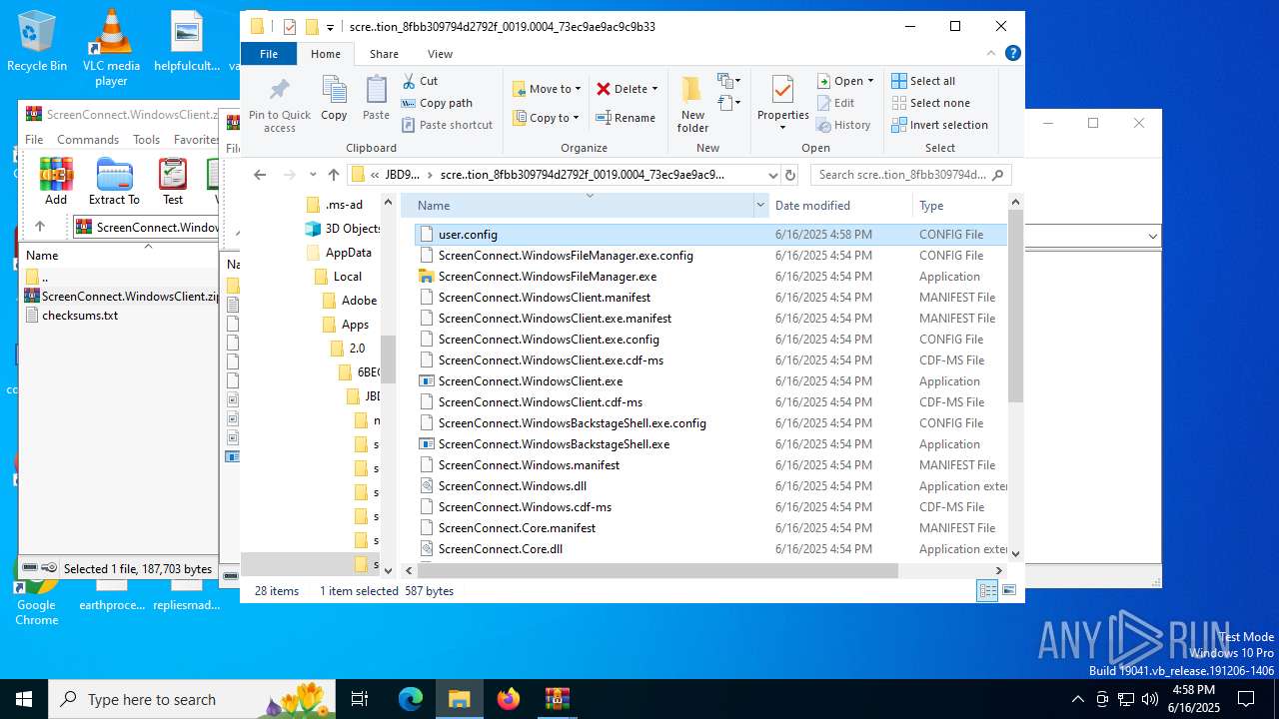Viewport: 1279px width, 719px height.
Task: Select the .ms-ad tree folder
Action: (334, 205)
